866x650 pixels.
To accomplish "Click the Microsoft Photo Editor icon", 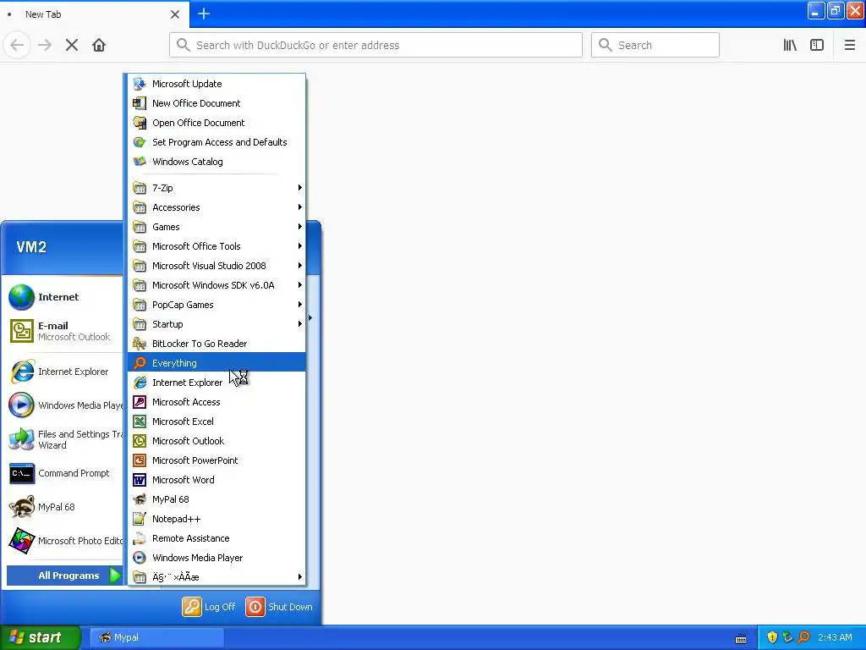I will coord(21,541).
